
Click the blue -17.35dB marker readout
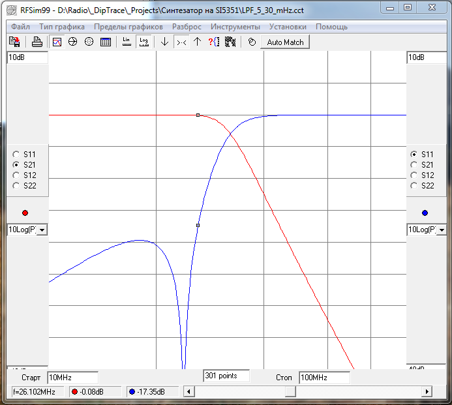153,392
